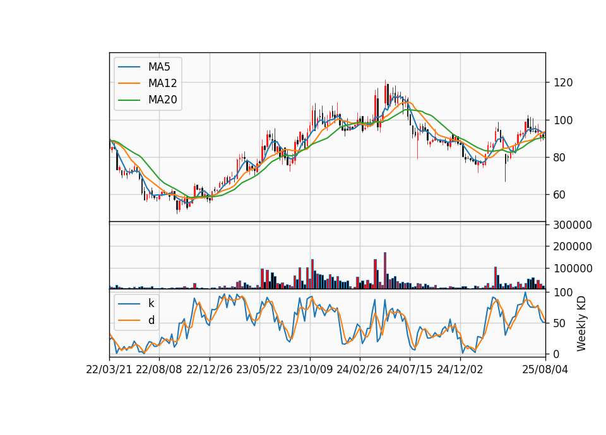Click the 24/07/15 date axis label
The height and width of the screenshot is (435, 606).
(x=410, y=369)
